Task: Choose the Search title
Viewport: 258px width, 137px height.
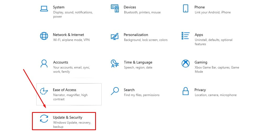Action: [x=129, y=90]
